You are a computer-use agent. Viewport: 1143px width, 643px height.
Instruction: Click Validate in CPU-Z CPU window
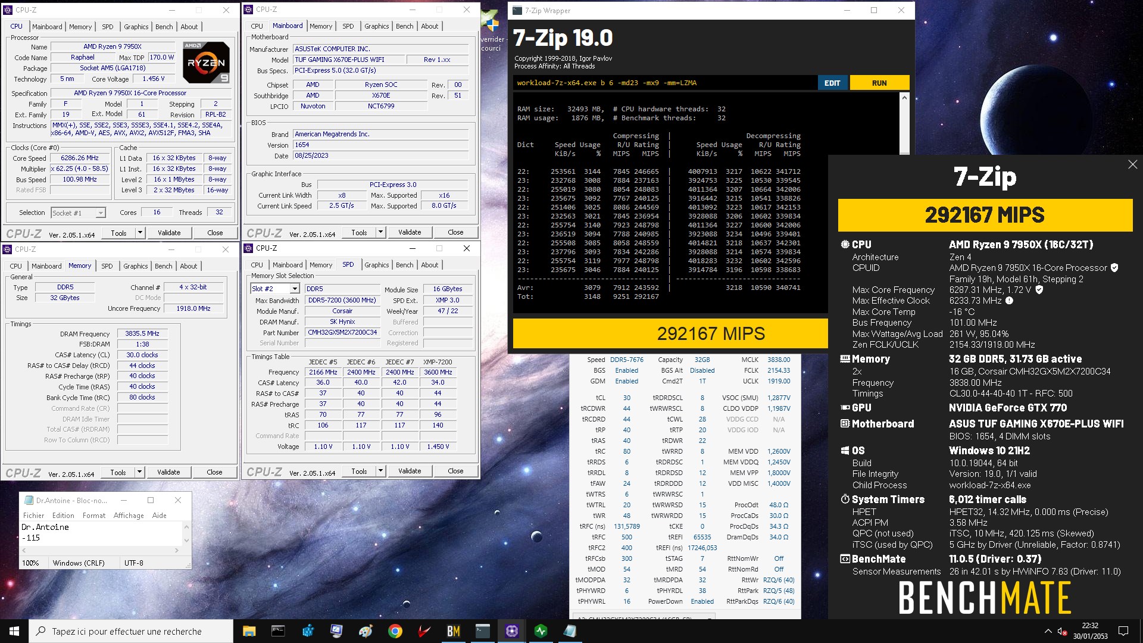(169, 233)
